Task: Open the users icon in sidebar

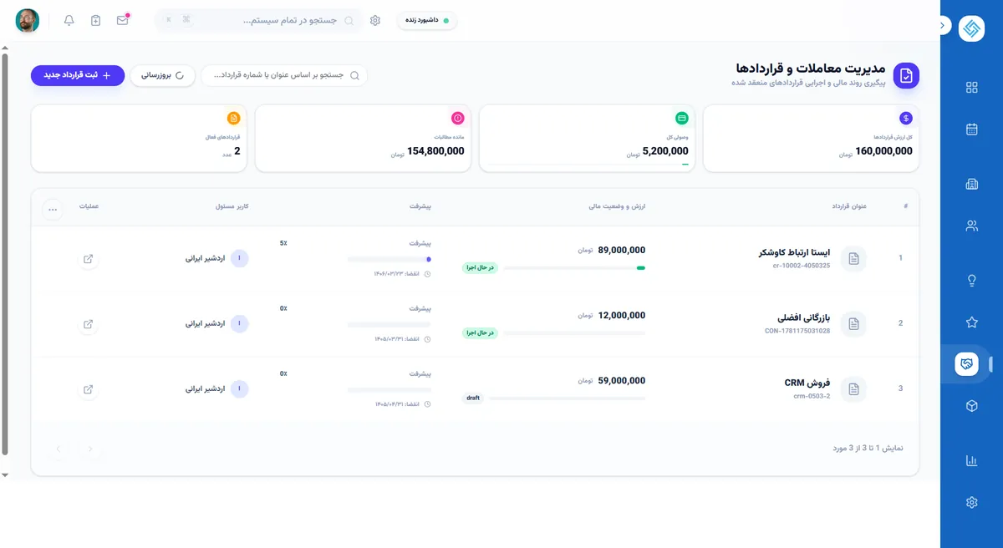Action: coord(971,226)
